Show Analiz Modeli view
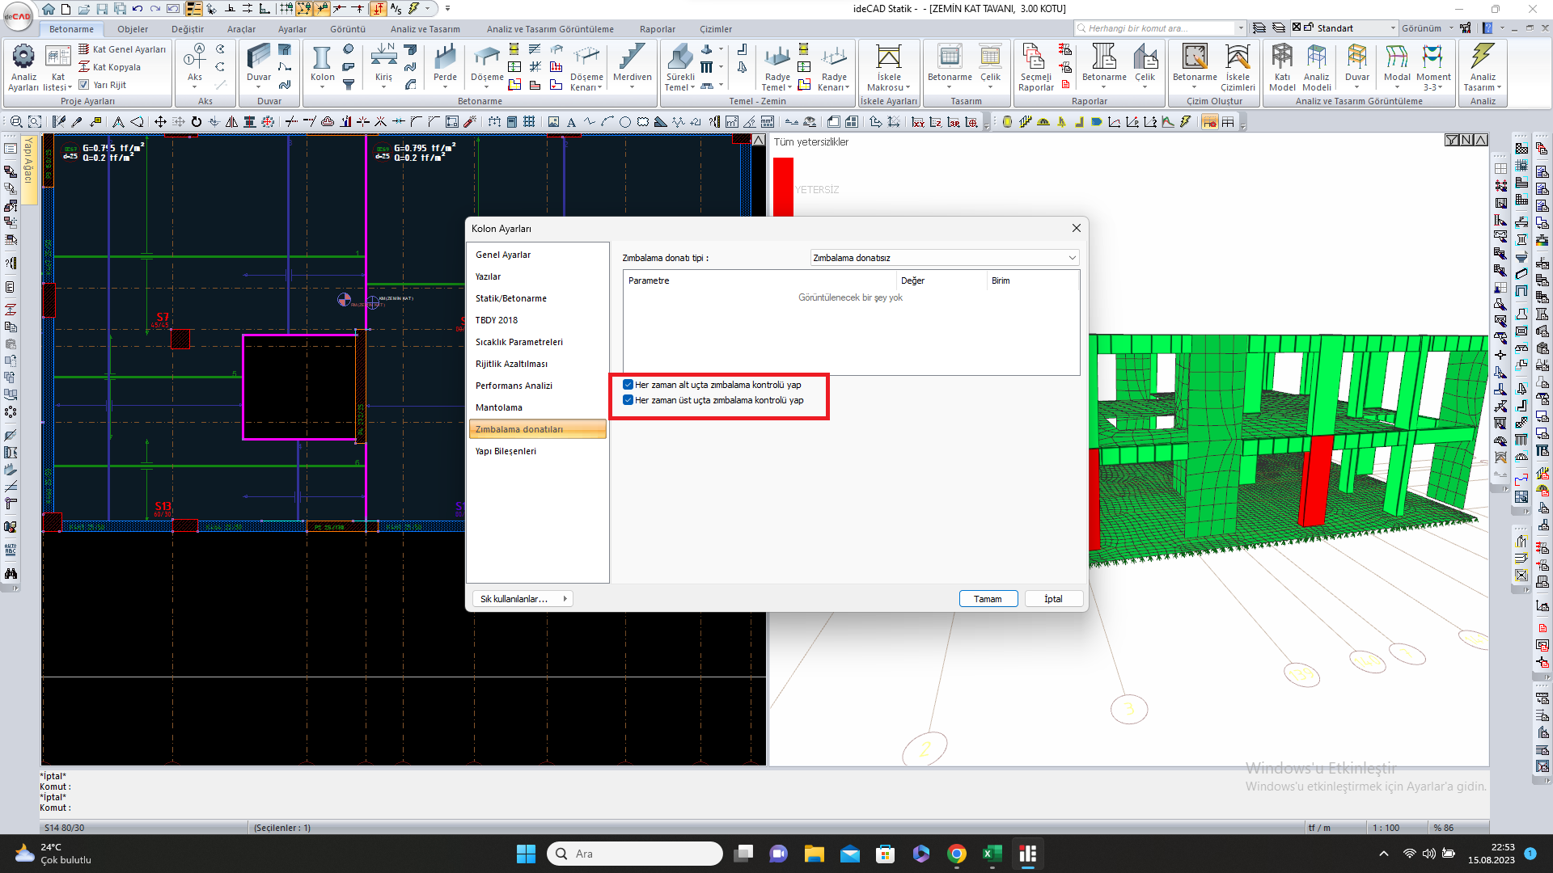Screen dimensions: 1553x873 click(x=1316, y=67)
